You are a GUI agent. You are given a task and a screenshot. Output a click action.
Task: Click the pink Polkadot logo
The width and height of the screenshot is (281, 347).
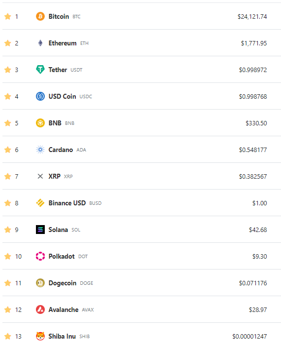40,256
